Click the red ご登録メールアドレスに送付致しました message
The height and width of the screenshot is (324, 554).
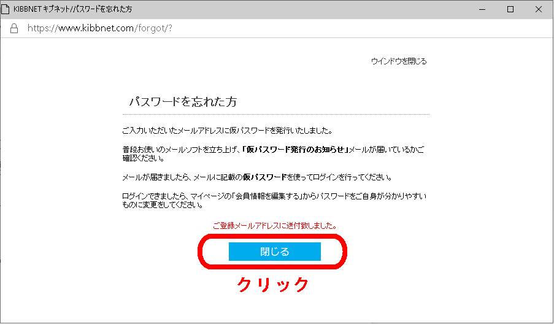pos(274,226)
